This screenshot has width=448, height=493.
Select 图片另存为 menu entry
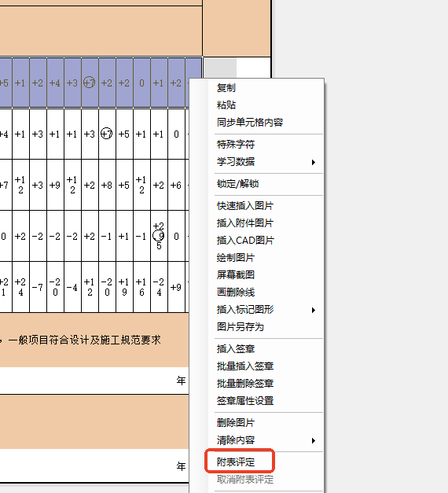click(x=241, y=326)
